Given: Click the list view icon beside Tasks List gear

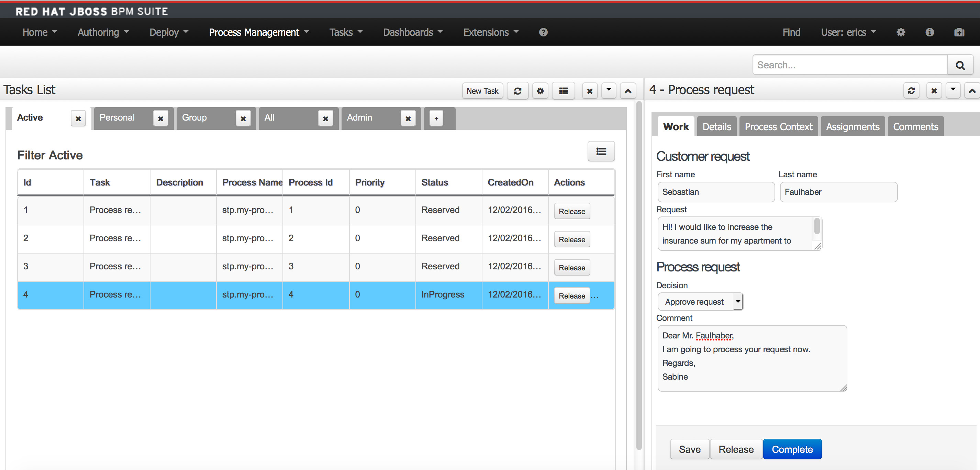Looking at the screenshot, I should point(563,91).
